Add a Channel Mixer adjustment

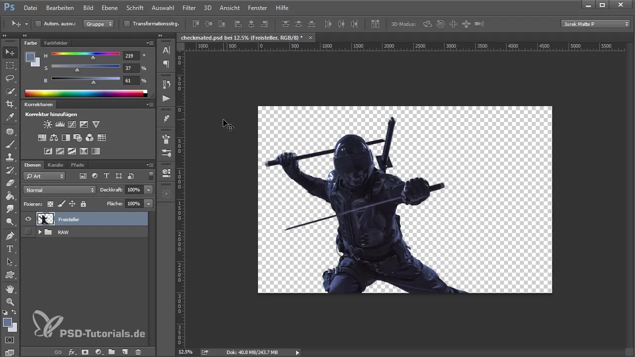(90, 138)
